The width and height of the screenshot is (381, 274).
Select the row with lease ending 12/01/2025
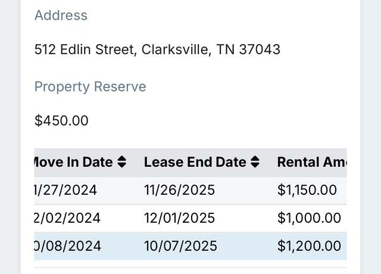[190, 219]
